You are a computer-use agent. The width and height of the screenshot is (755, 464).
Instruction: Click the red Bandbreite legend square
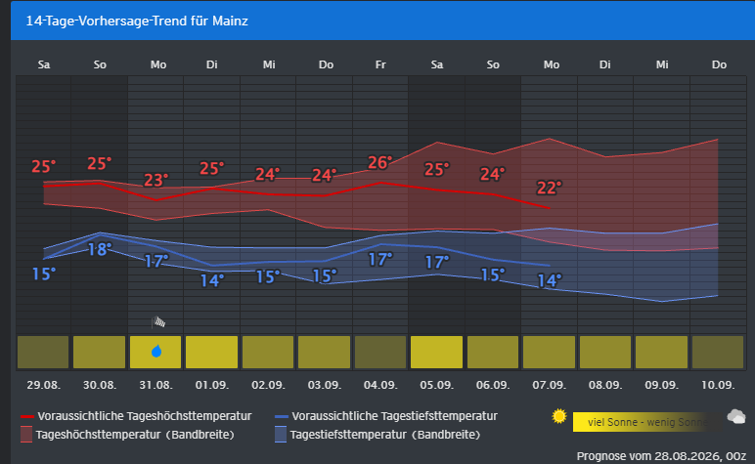click(x=26, y=435)
